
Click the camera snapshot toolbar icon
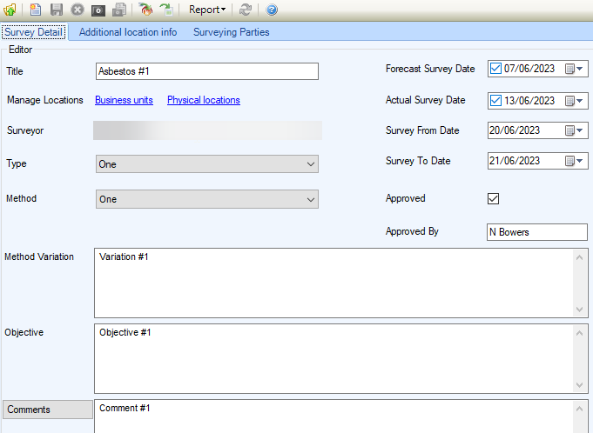(x=98, y=10)
